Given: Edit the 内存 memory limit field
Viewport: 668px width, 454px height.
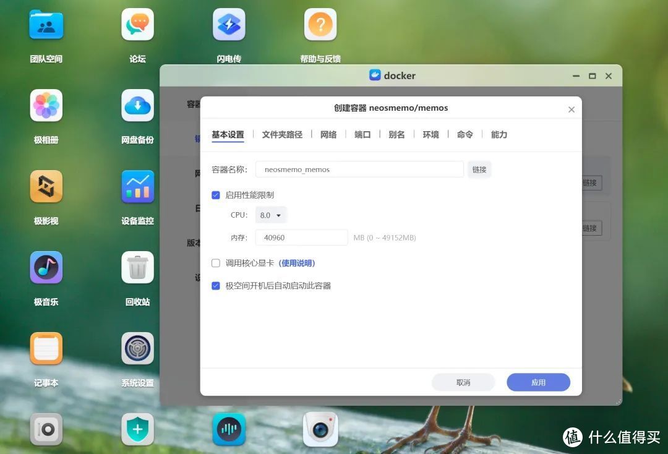Looking at the screenshot, I should coord(301,237).
